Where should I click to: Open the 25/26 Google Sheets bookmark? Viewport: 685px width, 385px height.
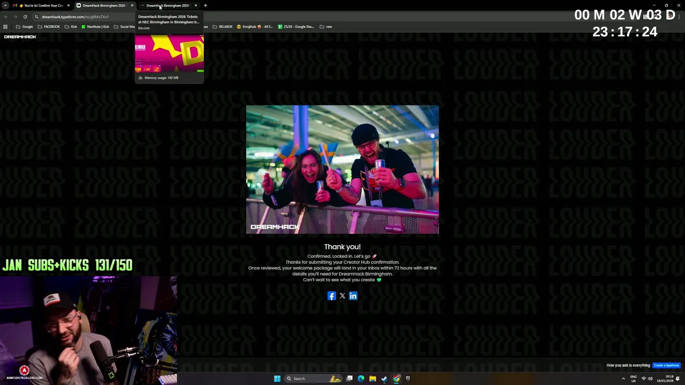296,27
